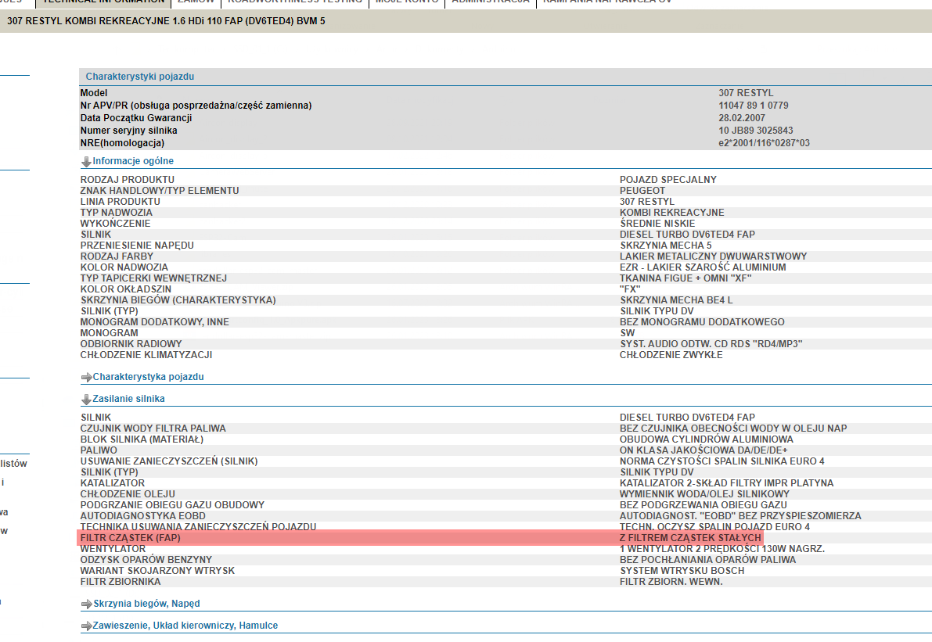The image size is (932, 642).
Task: Select value FILTR ZBIORN. WEWN.
Action: click(671, 582)
